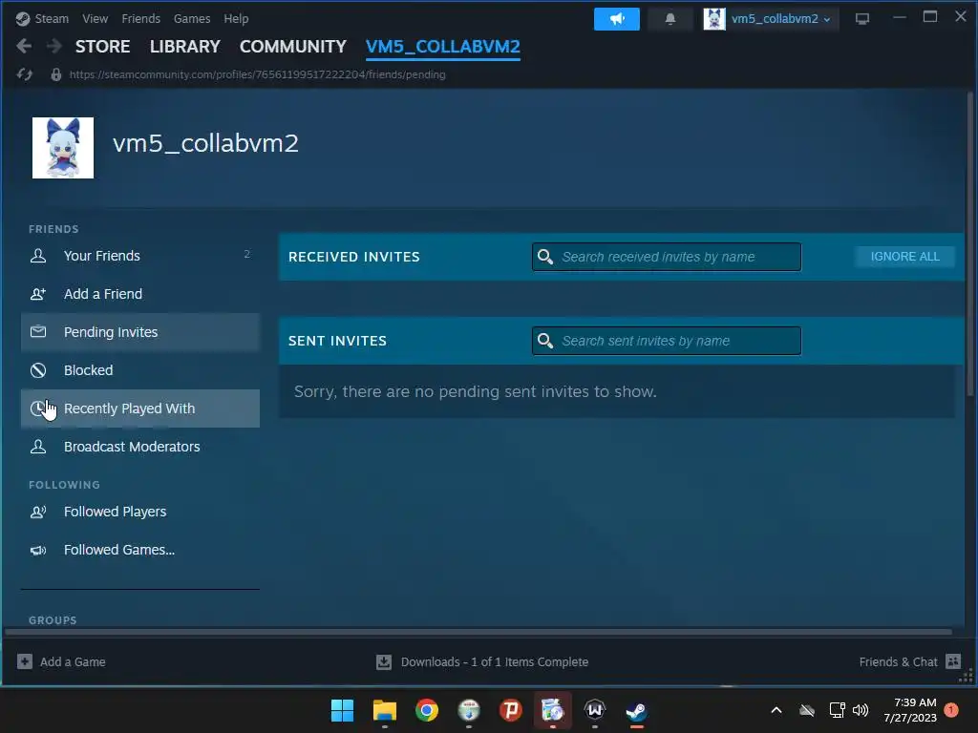Click the small account avatar in header
The image size is (978, 733).
coord(714,19)
